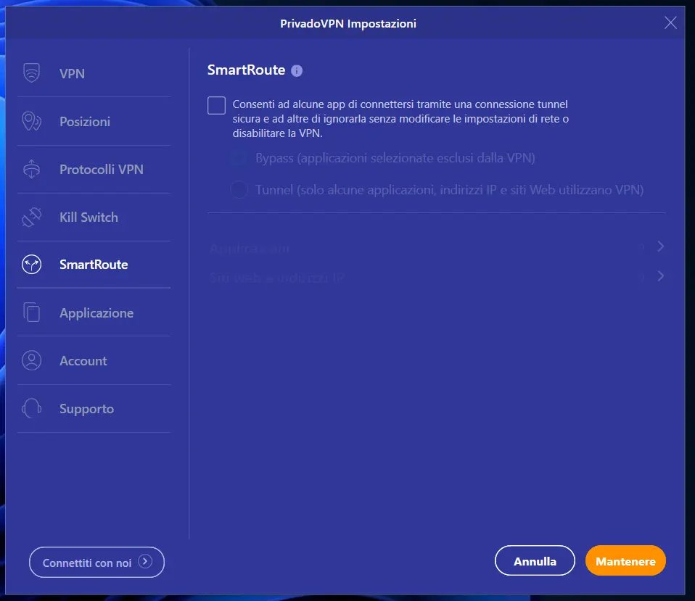Click the VPN shield icon in sidebar
695x601 pixels.
click(x=31, y=72)
